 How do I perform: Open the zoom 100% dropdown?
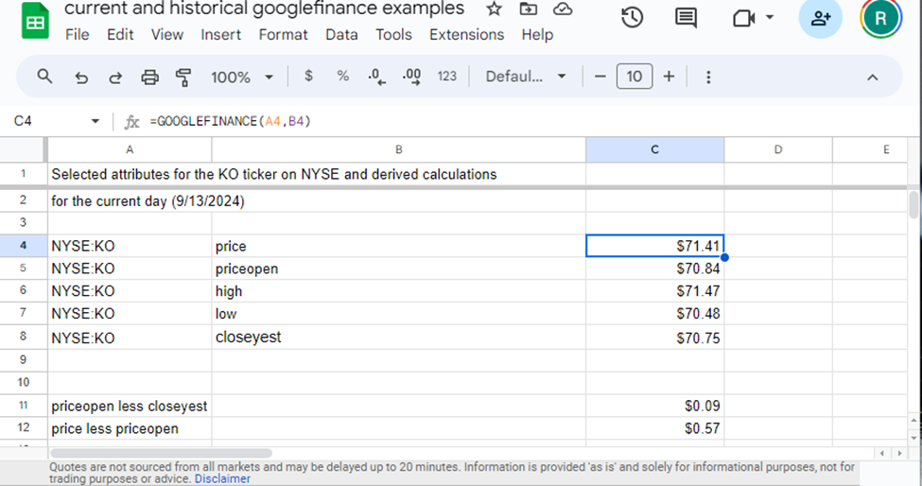click(x=242, y=77)
